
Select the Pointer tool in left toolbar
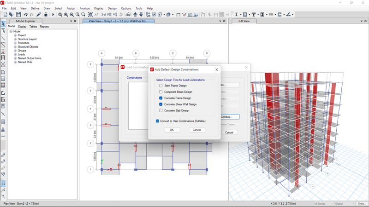tap(3, 24)
